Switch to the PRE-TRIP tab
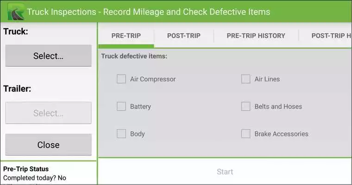Image resolution: width=352 pixels, height=185 pixels. click(x=126, y=36)
